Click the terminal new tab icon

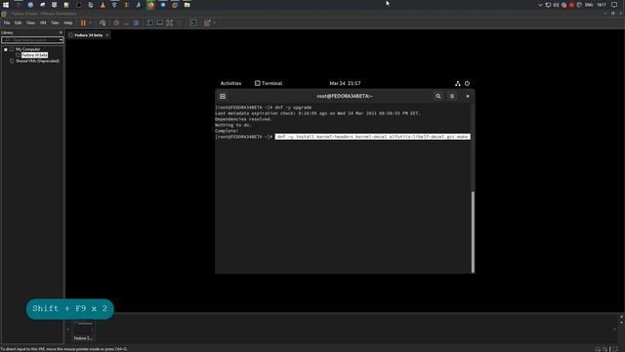[x=223, y=96]
